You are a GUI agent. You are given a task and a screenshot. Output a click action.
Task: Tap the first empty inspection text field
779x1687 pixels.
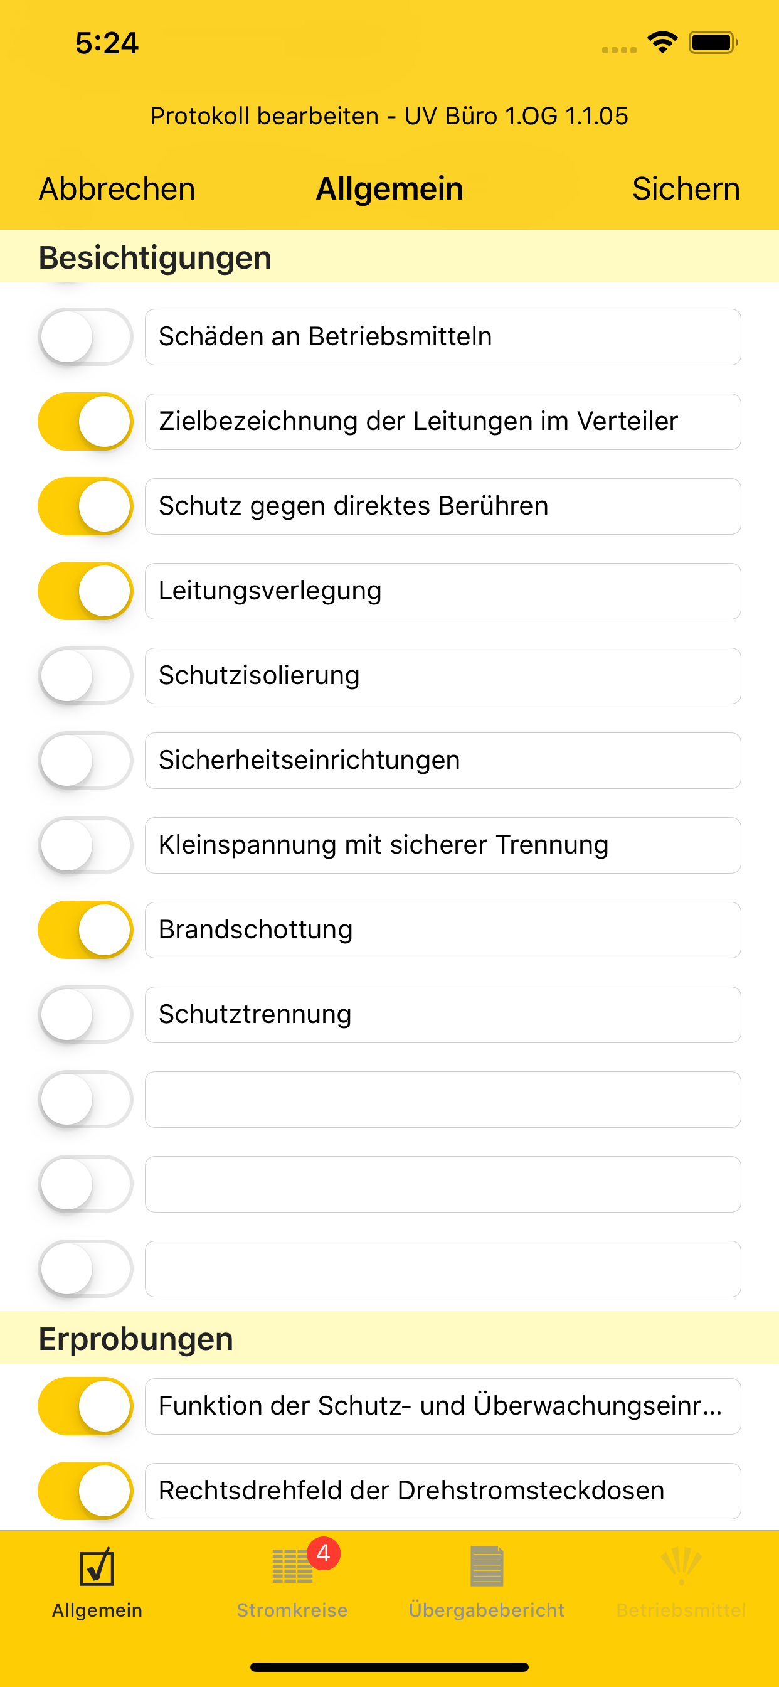(x=443, y=1099)
